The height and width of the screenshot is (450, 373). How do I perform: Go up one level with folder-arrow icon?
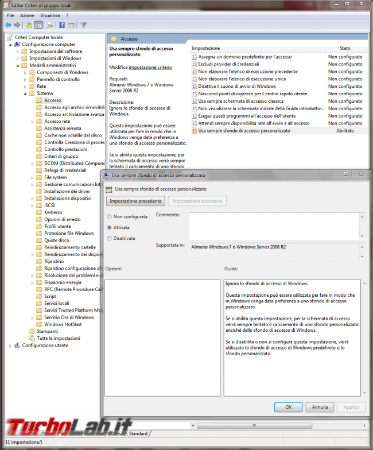click(29, 25)
